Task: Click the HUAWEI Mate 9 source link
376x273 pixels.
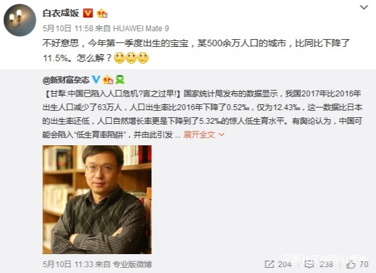Action: [141, 29]
